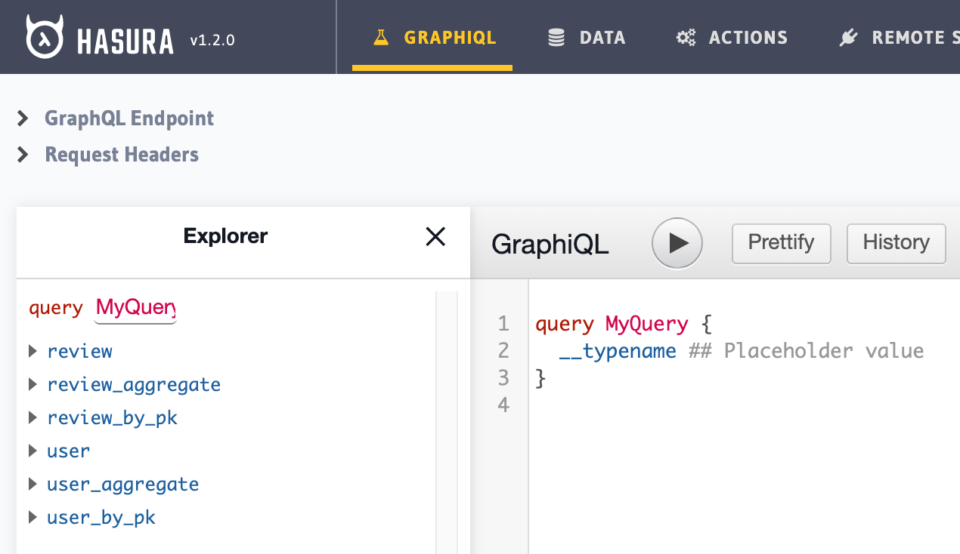Screen dimensions: 960x554
Task: Click the flask icon beside GRAPHIQL
Action: [382, 37]
